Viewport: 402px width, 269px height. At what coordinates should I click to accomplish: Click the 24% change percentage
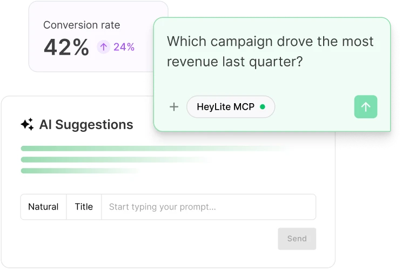[x=124, y=47]
